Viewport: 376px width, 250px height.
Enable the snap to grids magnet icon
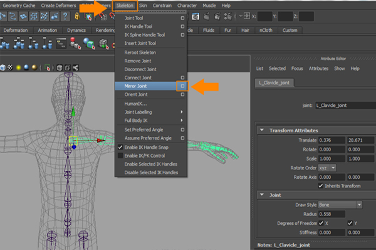pos(103,17)
